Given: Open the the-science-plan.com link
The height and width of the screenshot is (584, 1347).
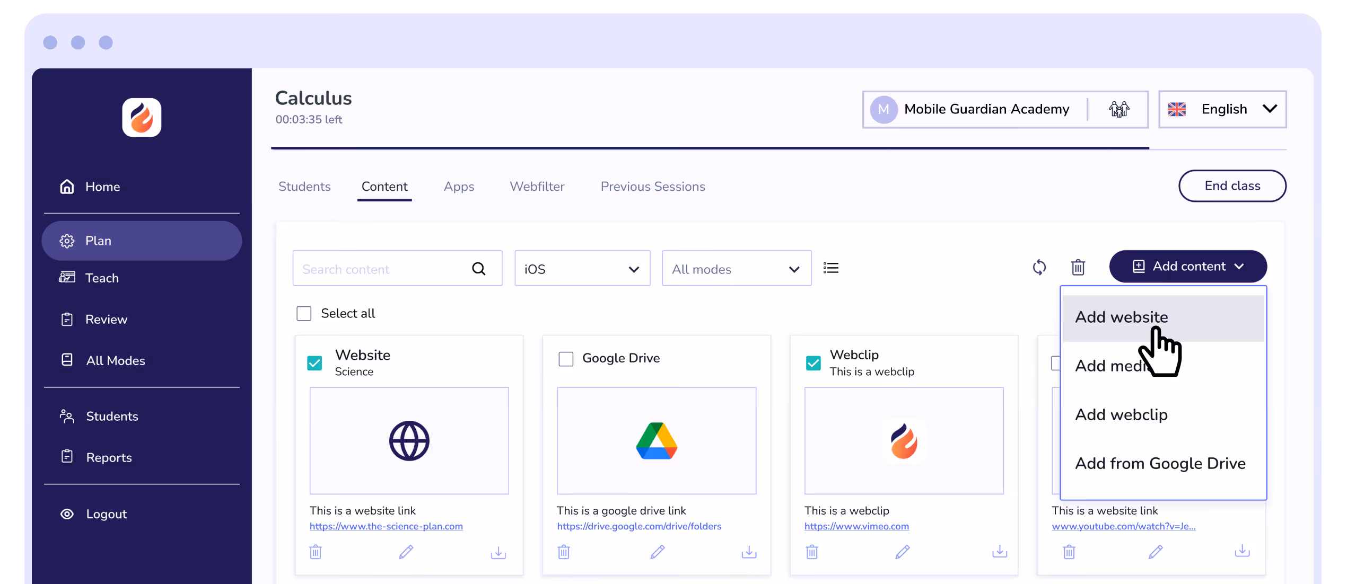Looking at the screenshot, I should pyautogui.click(x=386, y=526).
